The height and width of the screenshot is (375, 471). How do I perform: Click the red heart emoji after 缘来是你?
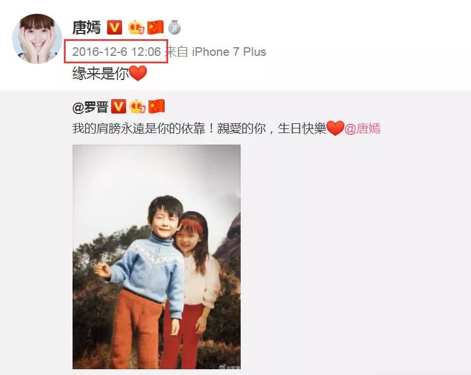[138, 73]
